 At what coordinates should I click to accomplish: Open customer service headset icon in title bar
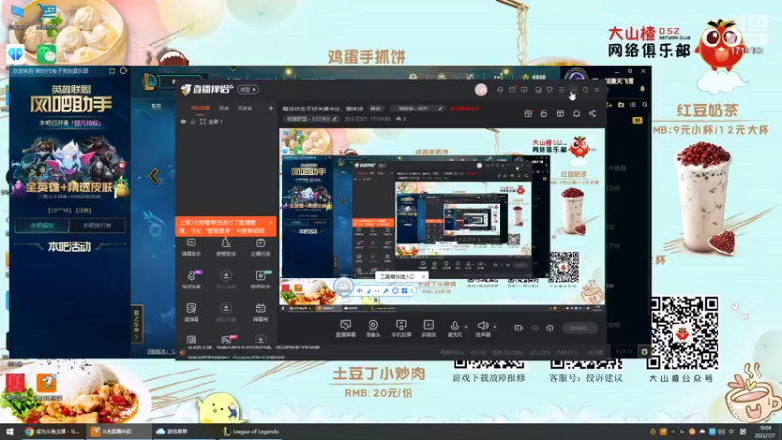click(x=500, y=90)
